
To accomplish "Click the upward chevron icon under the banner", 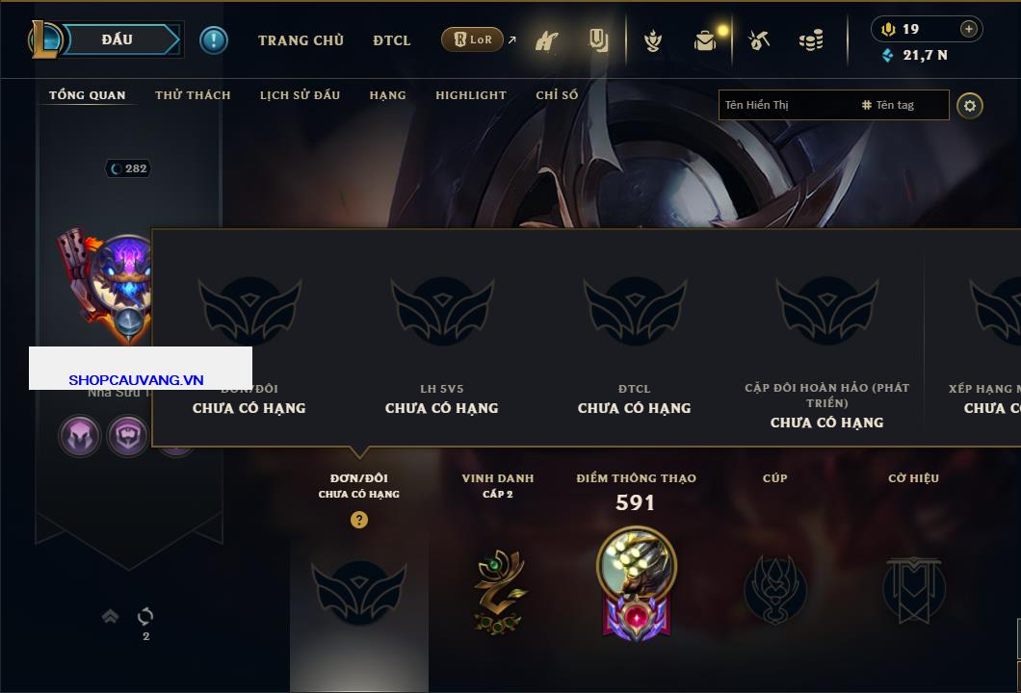I will (x=110, y=616).
